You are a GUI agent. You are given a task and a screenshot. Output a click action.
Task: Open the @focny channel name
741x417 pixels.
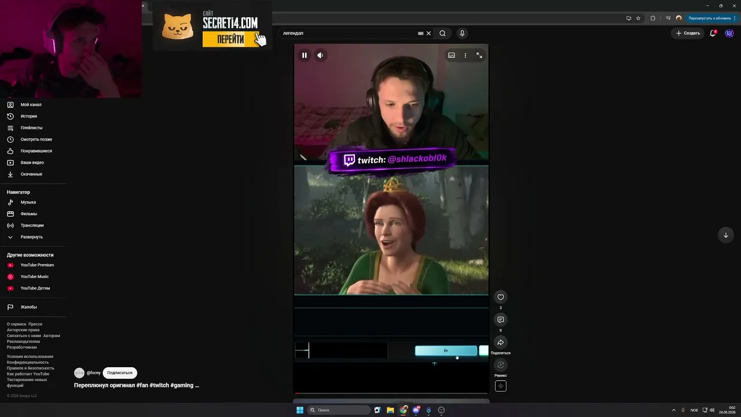[x=94, y=373]
